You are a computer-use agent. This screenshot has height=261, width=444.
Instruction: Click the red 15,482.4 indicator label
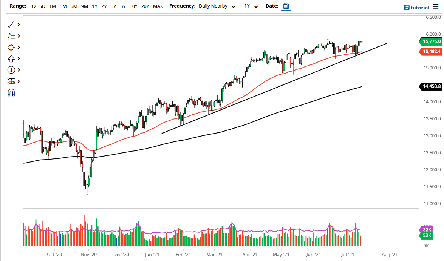(x=431, y=52)
